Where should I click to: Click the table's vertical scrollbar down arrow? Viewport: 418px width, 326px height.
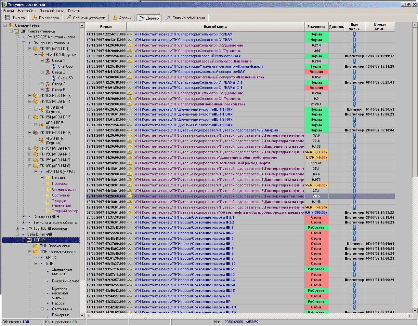tap(415, 311)
